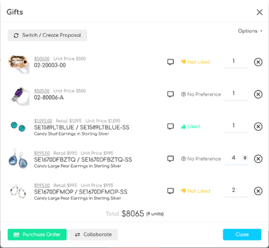Expand the Options dropdown
Image resolution: width=269 pixels, height=248 pixels.
[250, 31]
